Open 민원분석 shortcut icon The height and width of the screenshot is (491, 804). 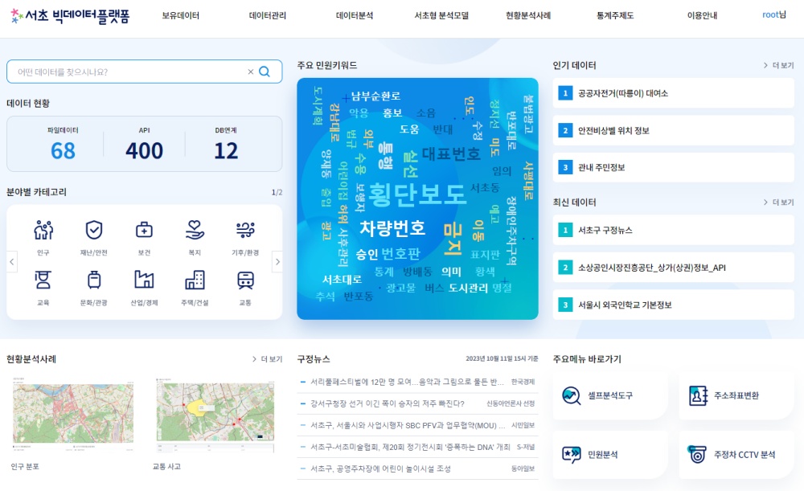pos(571,455)
